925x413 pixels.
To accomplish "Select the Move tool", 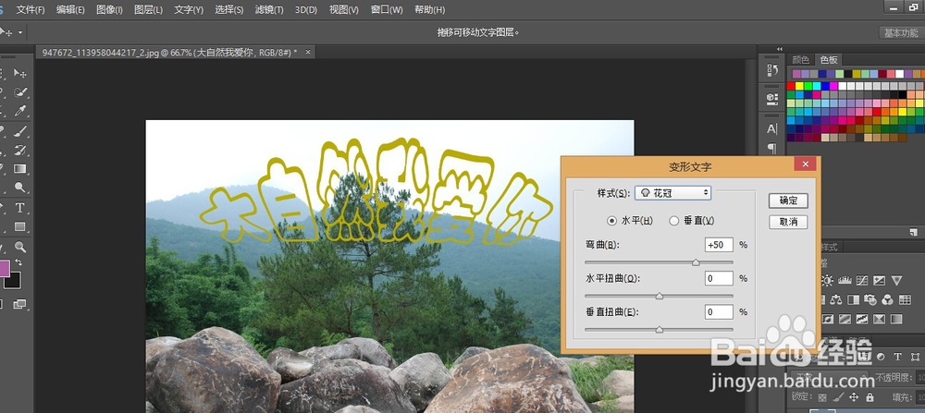I will (x=20, y=73).
